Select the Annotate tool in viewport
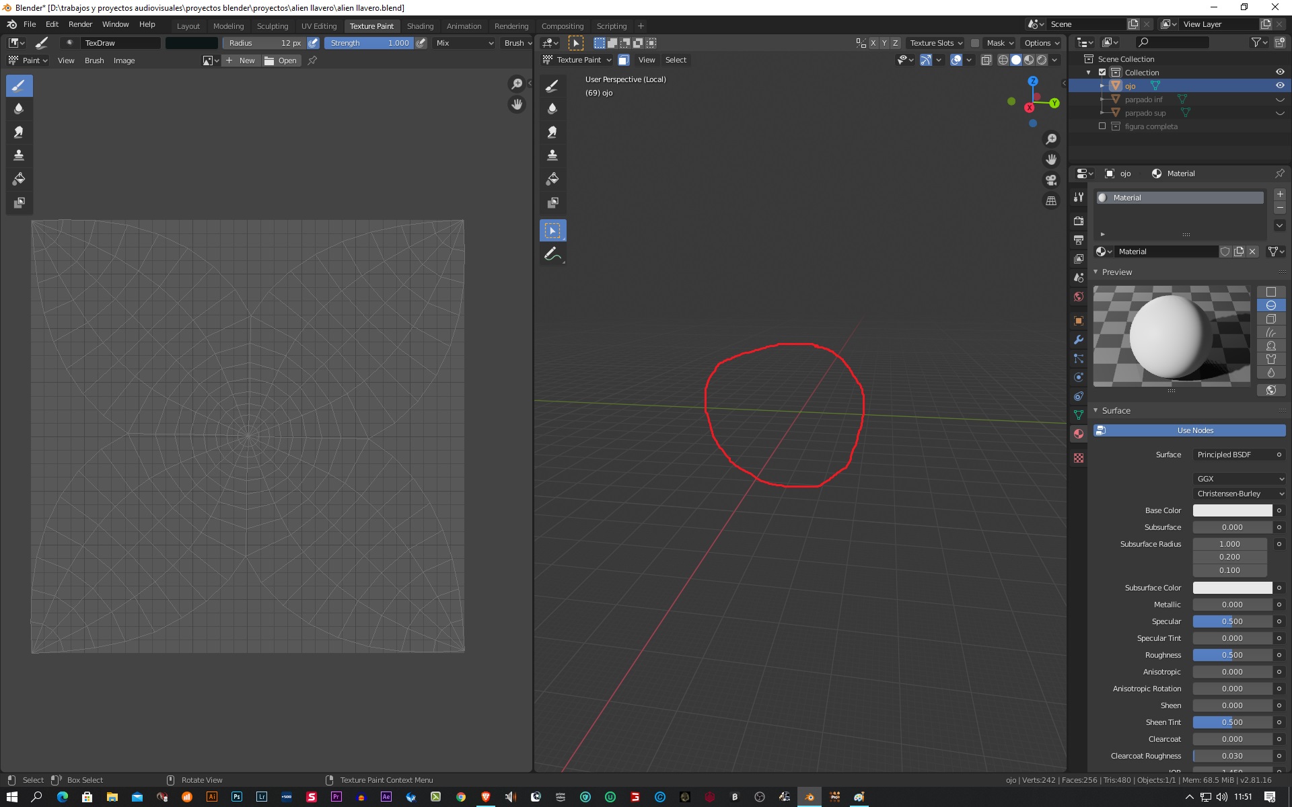Viewport: 1292px width, 807px height. [x=552, y=254]
